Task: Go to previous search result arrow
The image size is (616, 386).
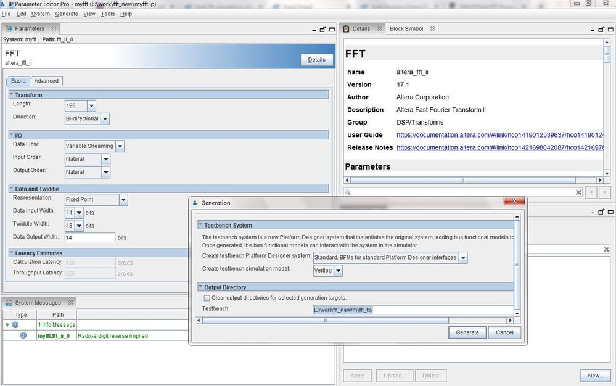Action: tap(591, 192)
